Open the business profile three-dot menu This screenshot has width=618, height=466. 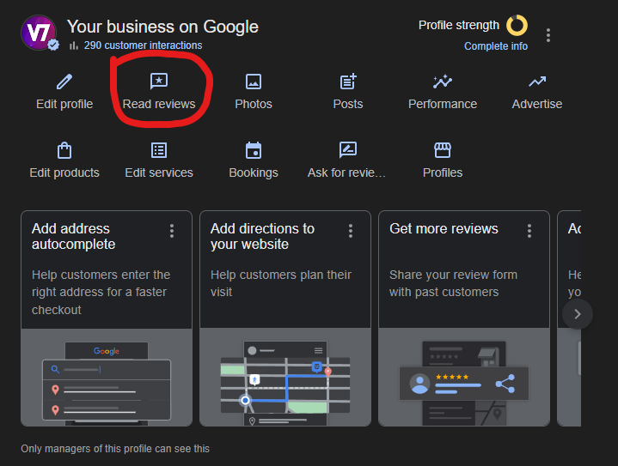pos(548,35)
